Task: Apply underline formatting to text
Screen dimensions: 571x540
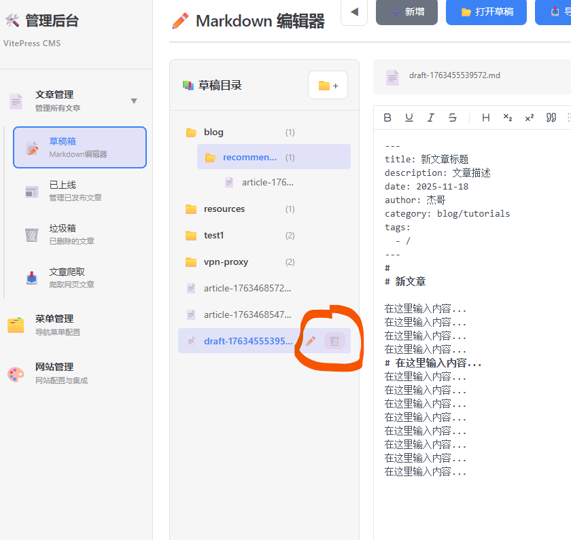Action: coord(409,117)
